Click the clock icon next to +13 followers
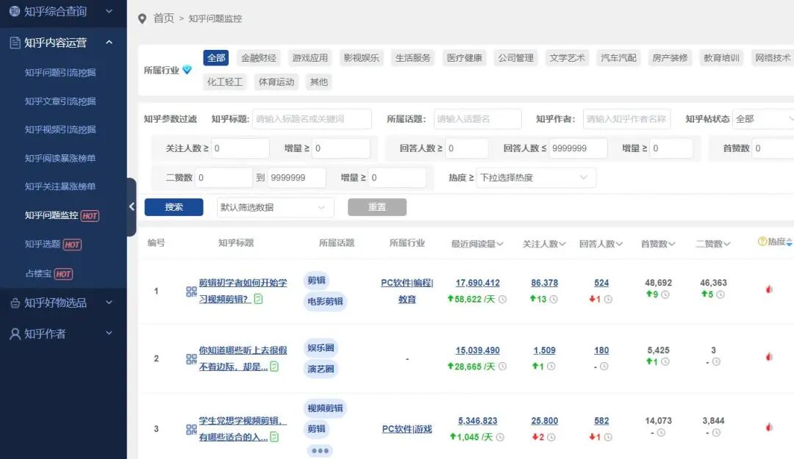This screenshot has height=459, width=794. pos(554,300)
